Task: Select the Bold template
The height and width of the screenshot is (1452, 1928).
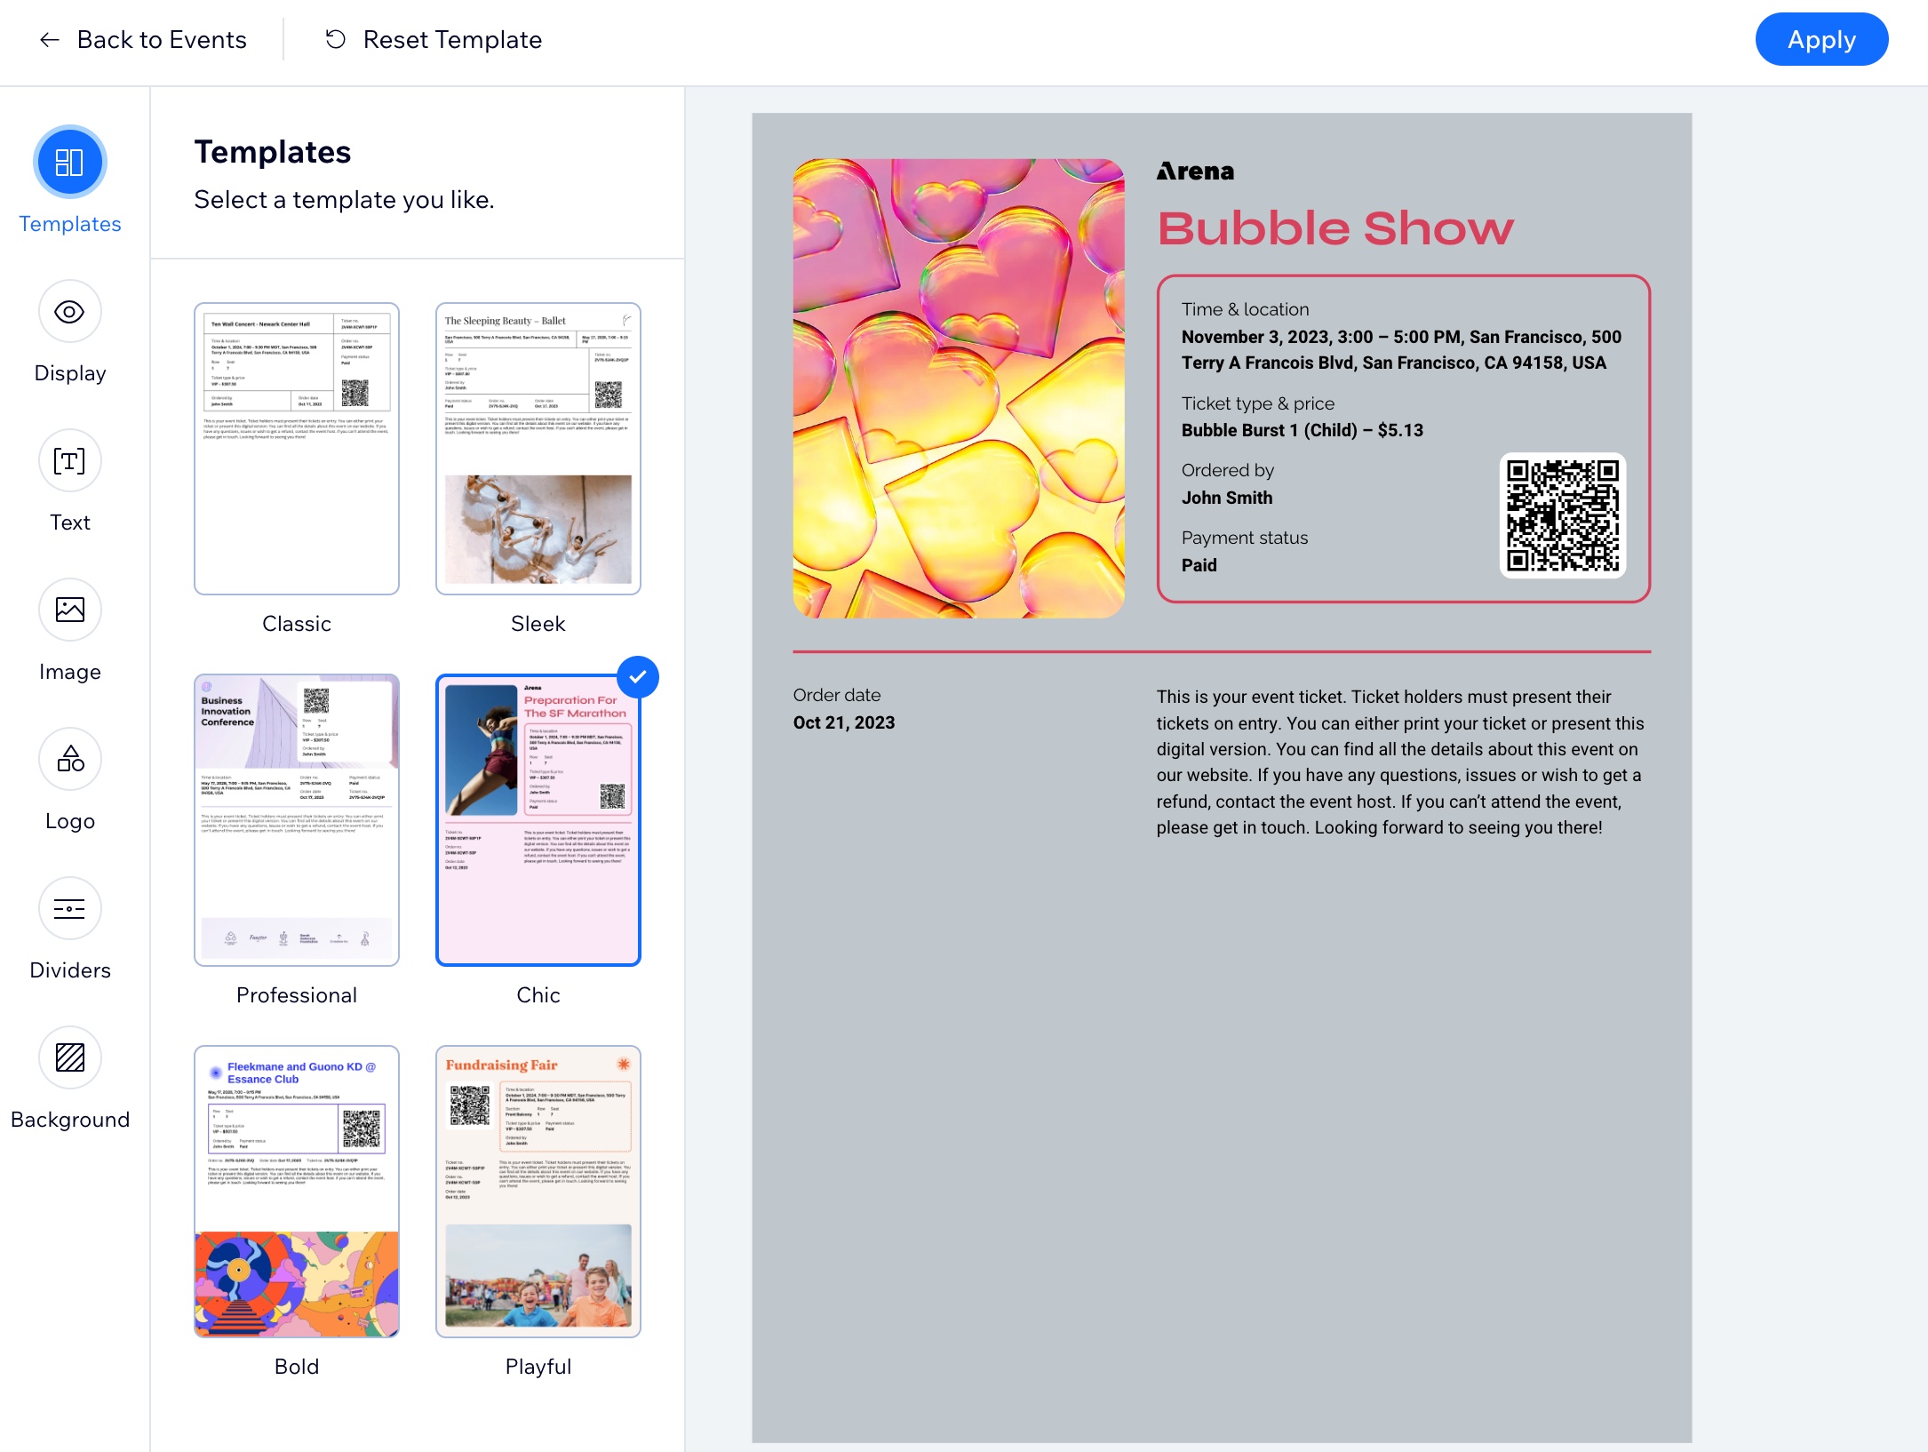Action: (296, 1190)
